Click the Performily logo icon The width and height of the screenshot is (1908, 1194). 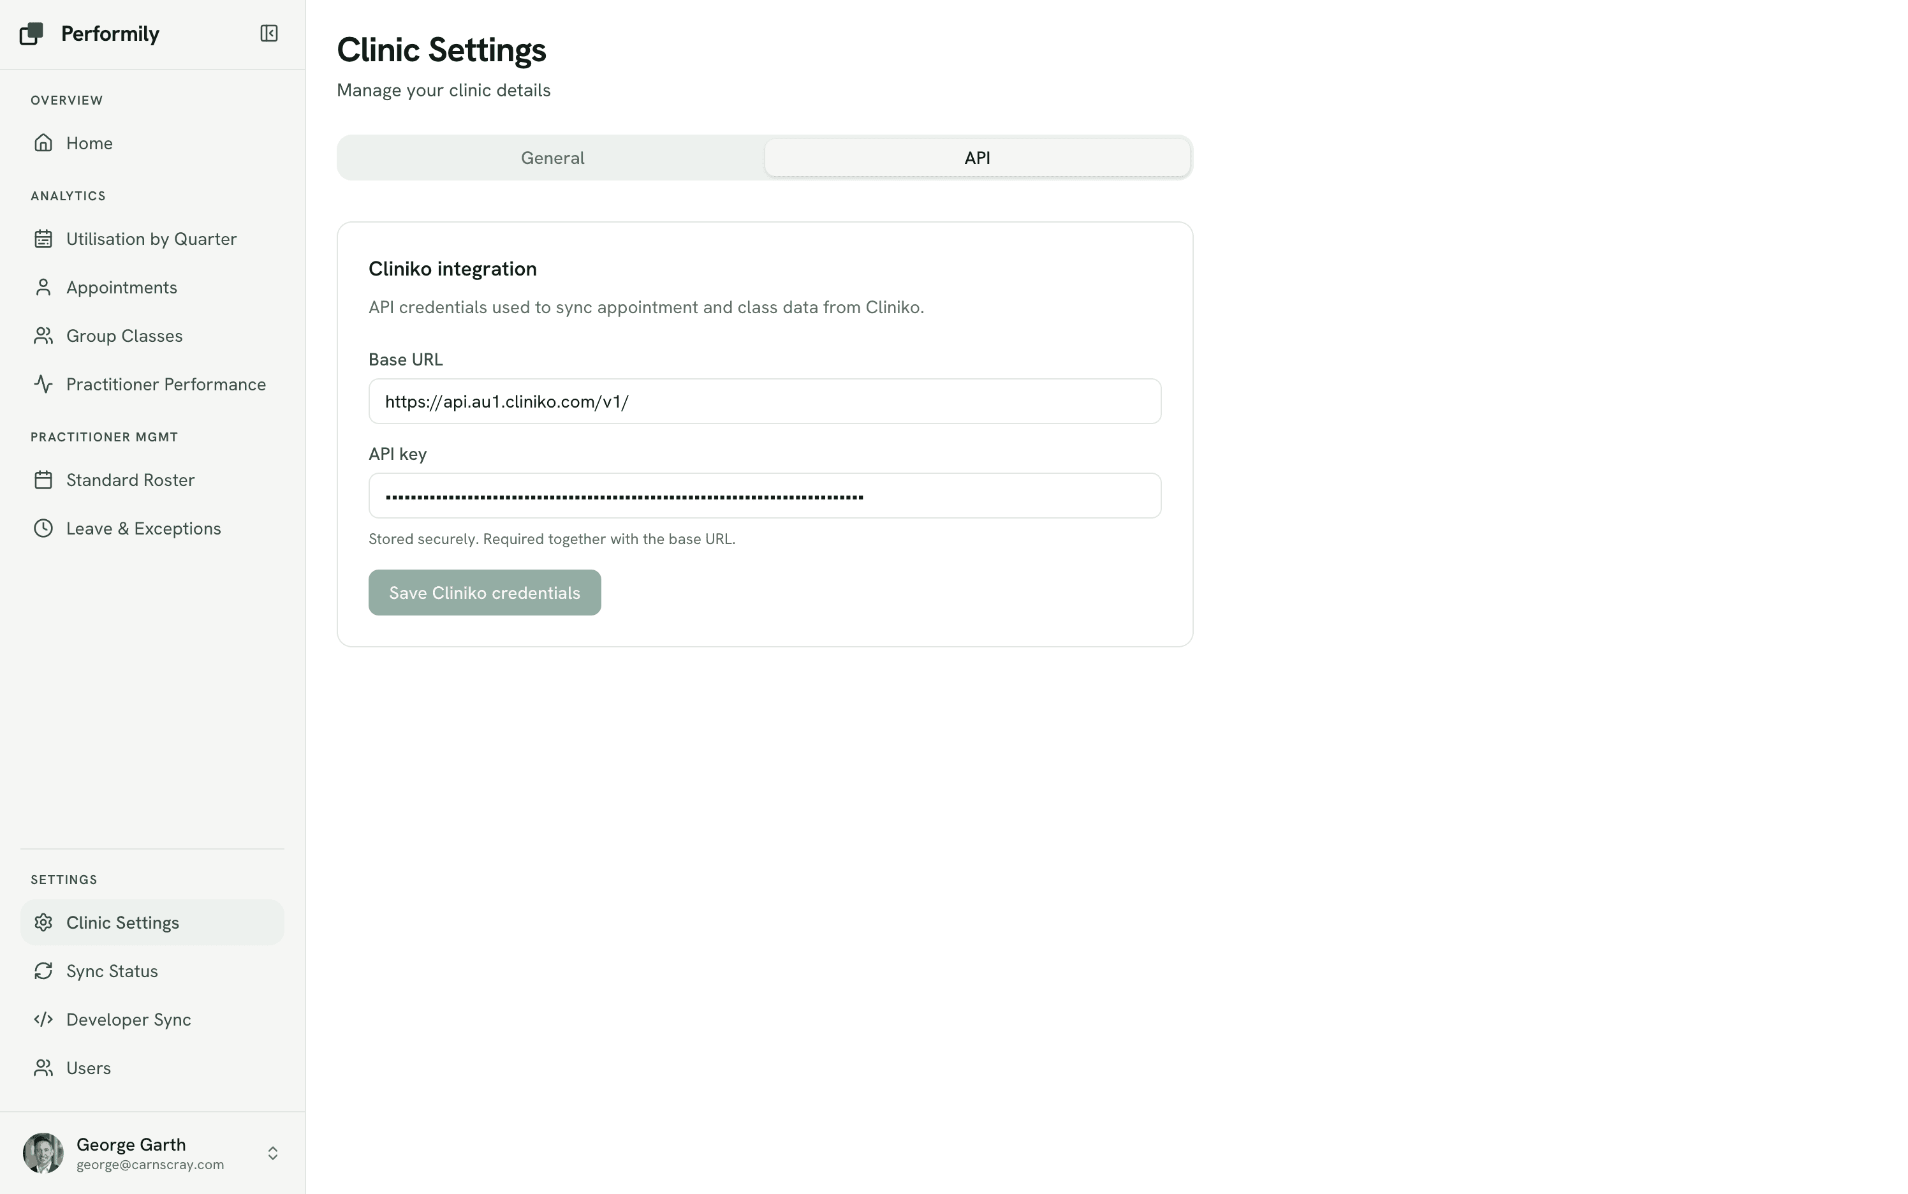click(31, 33)
